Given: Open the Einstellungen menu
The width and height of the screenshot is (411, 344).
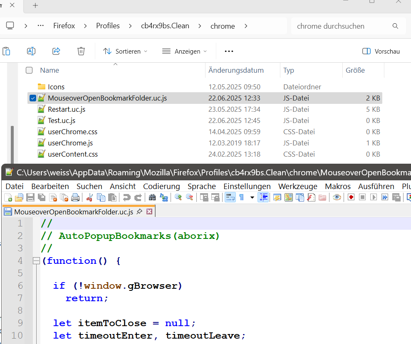Looking at the screenshot, I should (x=247, y=186).
